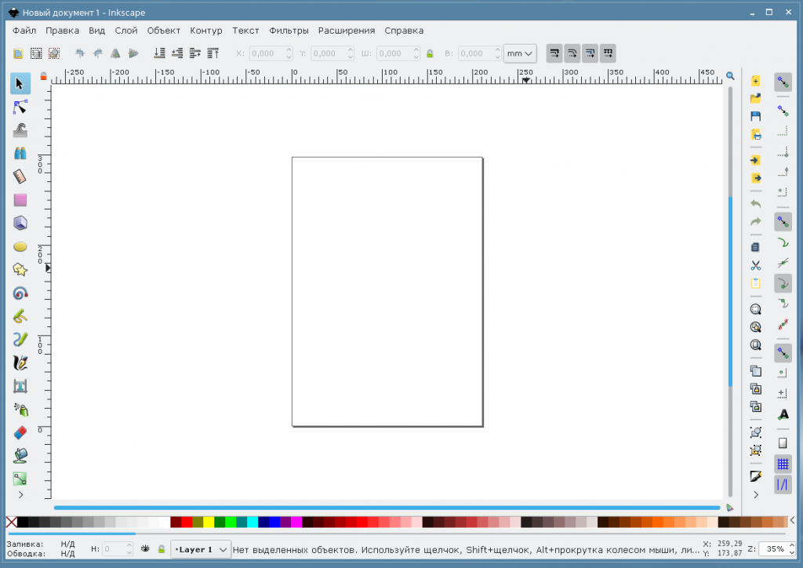This screenshot has height=568, width=803.
Task: Select the Bezier pen tool
Action: [x=20, y=340]
